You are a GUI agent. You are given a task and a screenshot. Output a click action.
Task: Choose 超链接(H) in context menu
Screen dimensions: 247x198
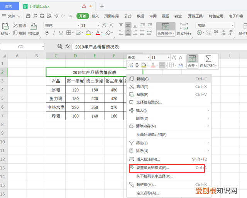(x=169, y=185)
